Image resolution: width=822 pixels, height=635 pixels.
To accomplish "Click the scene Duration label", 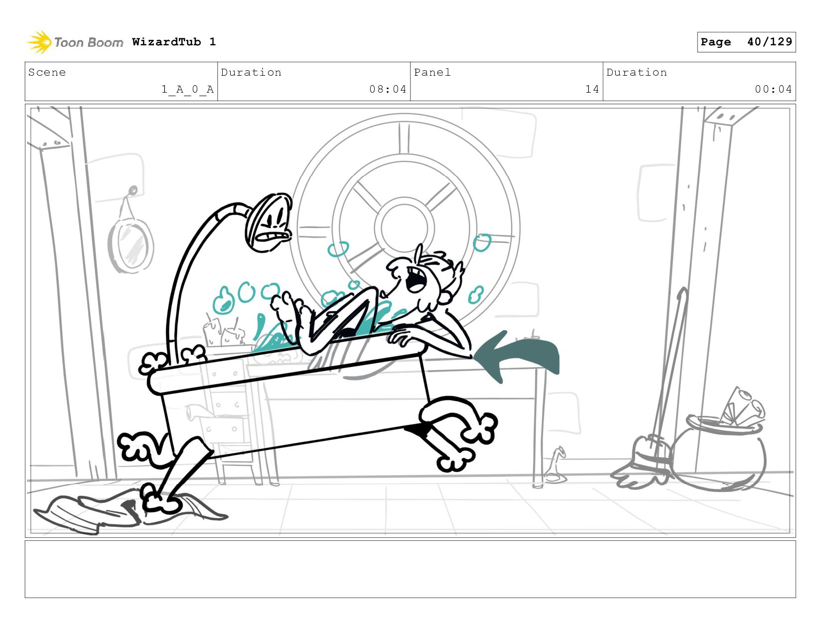I will [251, 72].
